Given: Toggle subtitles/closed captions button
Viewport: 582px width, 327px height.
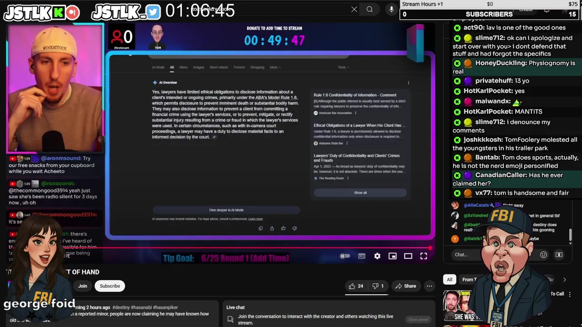Looking at the screenshot, I should (361, 256).
